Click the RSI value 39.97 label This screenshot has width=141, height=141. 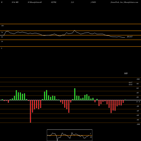[x=130, y=37]
